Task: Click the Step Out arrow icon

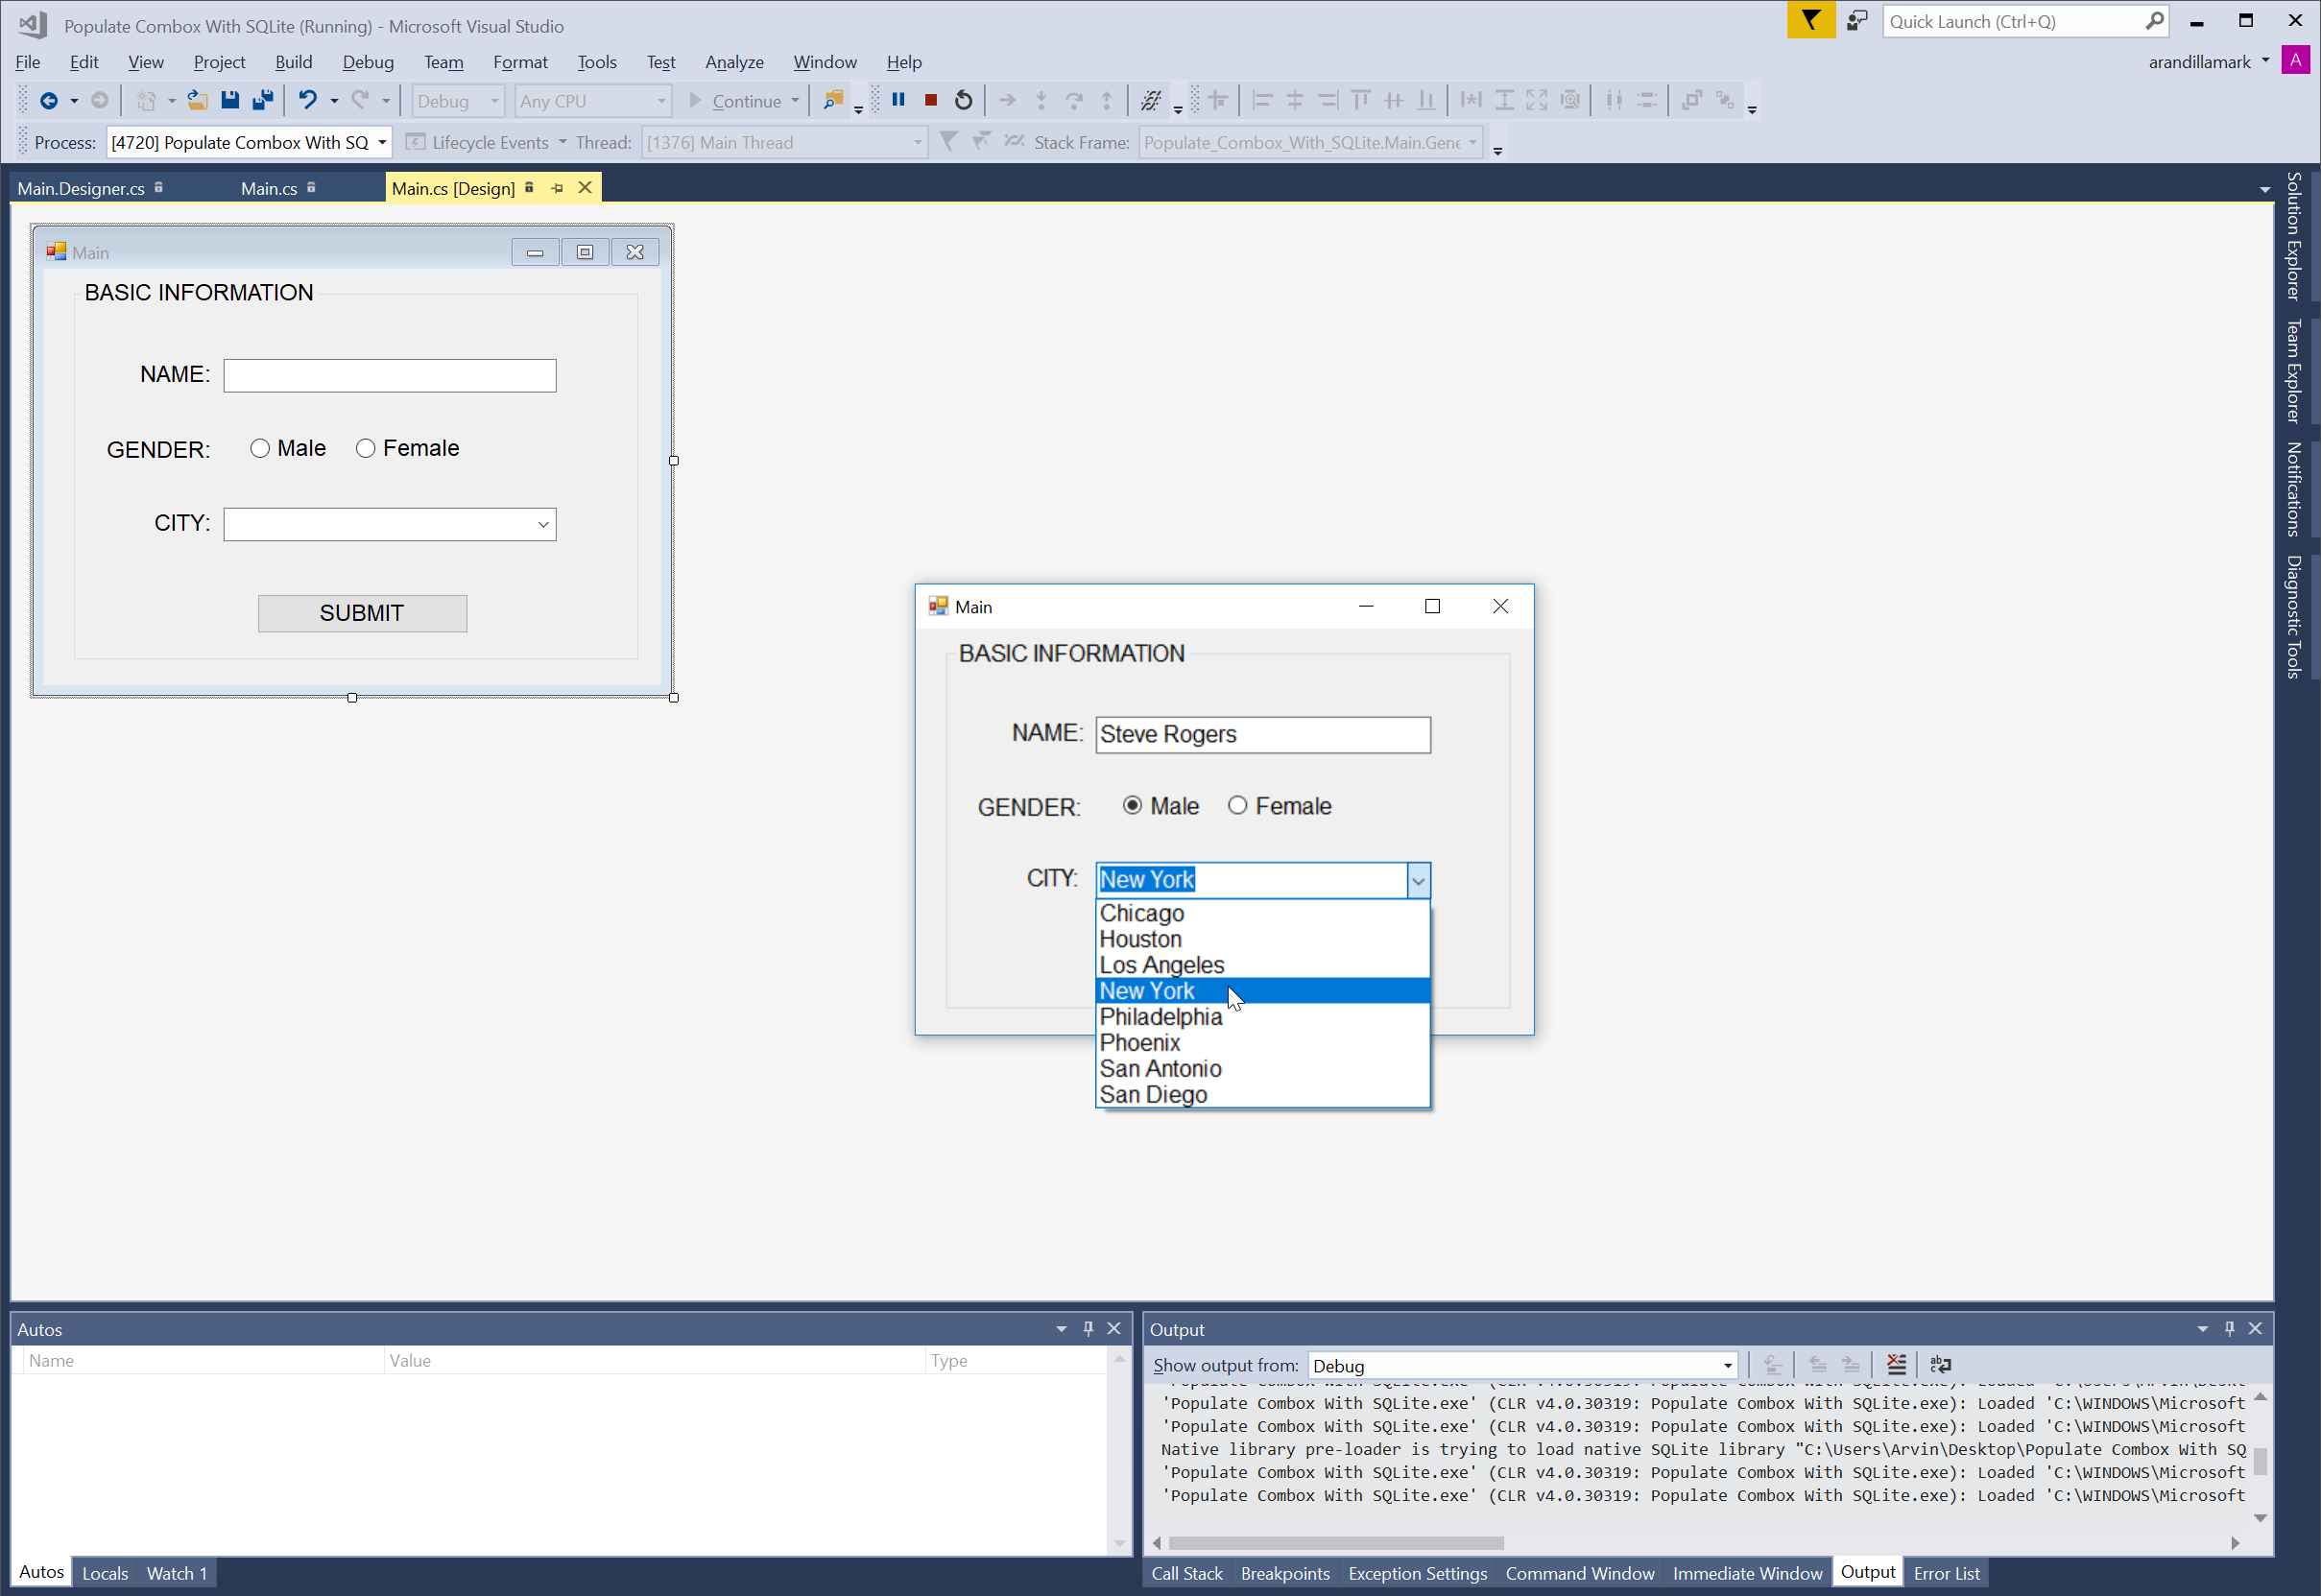Action: [1107, 100]
